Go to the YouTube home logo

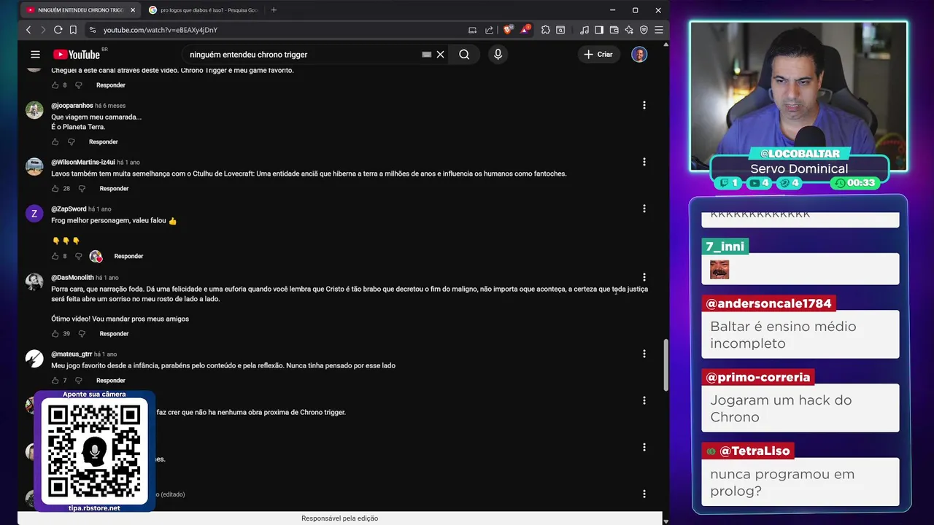(x=76, y=55)
